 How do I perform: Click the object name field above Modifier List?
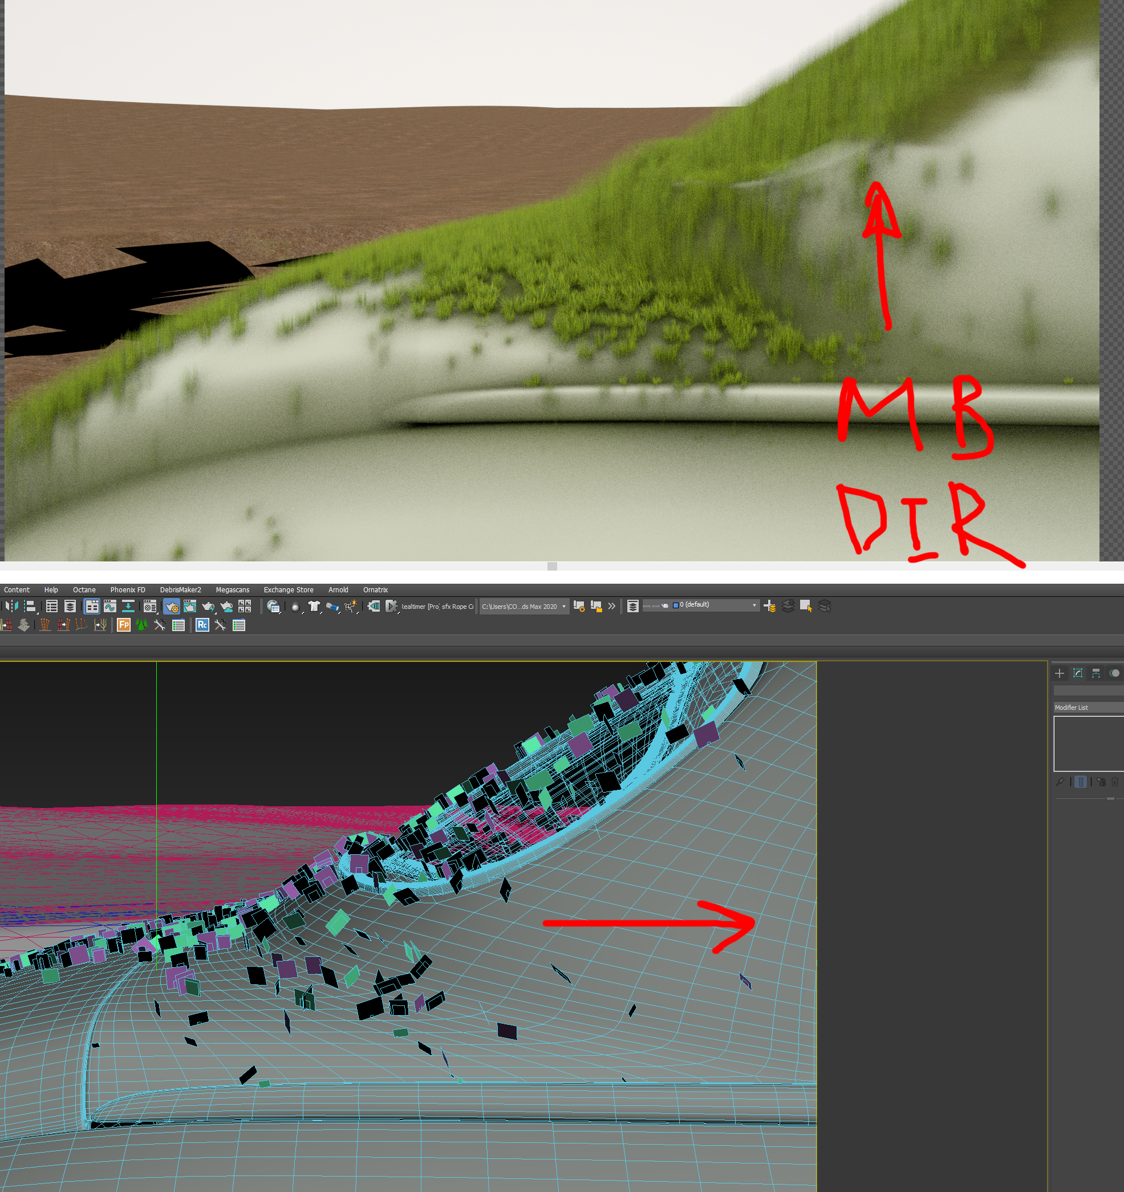click(x=1088, y=691)
